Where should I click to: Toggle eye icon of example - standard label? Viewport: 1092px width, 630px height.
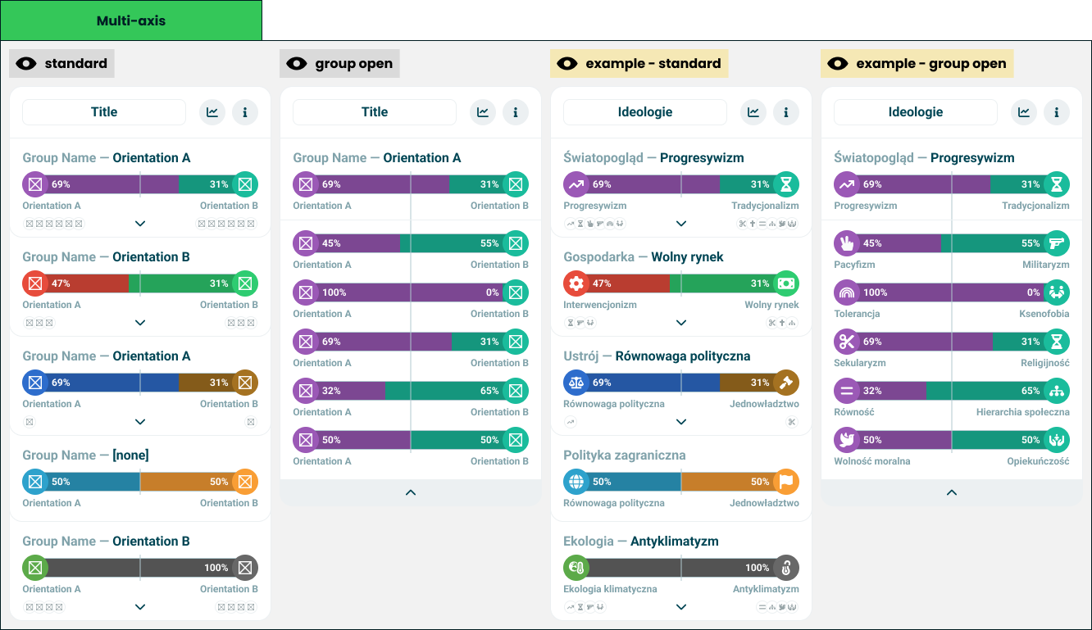coord(567,64)
